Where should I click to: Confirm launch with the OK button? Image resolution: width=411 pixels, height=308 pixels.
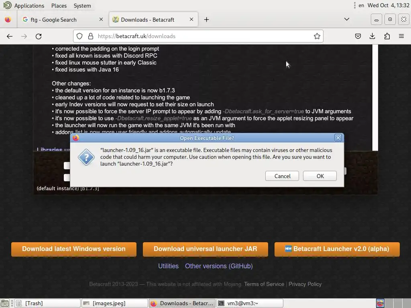[x=320, y=176]
